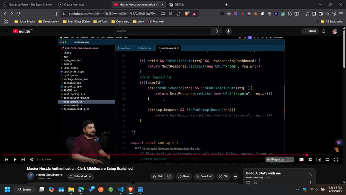
Task: Open the Subscribed notification dropdown
Action: click(81, 176)
